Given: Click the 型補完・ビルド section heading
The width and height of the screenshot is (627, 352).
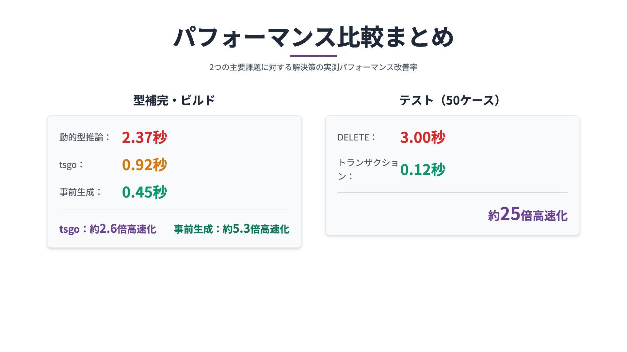Looking at the screenshot, I should [x=174, y=100].
